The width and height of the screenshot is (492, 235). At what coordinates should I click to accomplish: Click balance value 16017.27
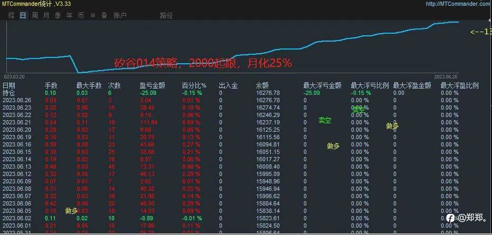[268, 159]
